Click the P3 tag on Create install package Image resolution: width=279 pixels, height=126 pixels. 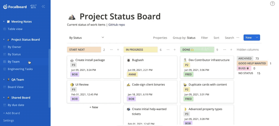point(74,65)
